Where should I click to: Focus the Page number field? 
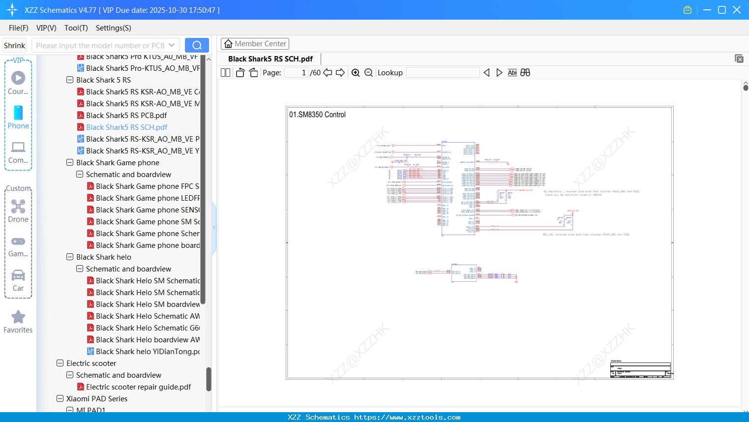click(x=296, y=73)
